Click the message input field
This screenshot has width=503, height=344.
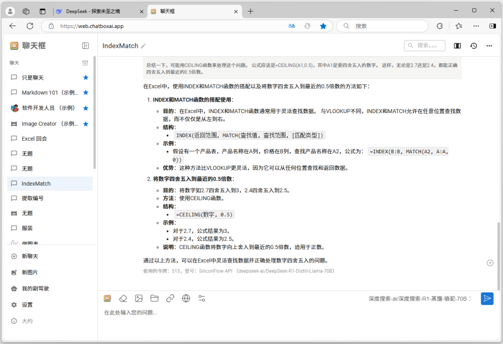[x=233, y=312]
